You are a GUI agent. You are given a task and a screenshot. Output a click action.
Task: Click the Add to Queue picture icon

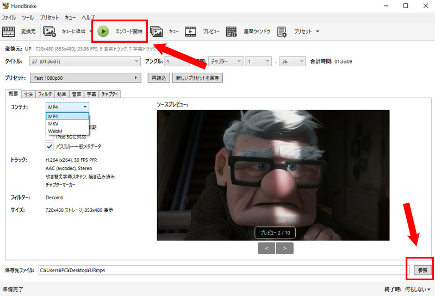pyautogui.click(x=49, y=32)
